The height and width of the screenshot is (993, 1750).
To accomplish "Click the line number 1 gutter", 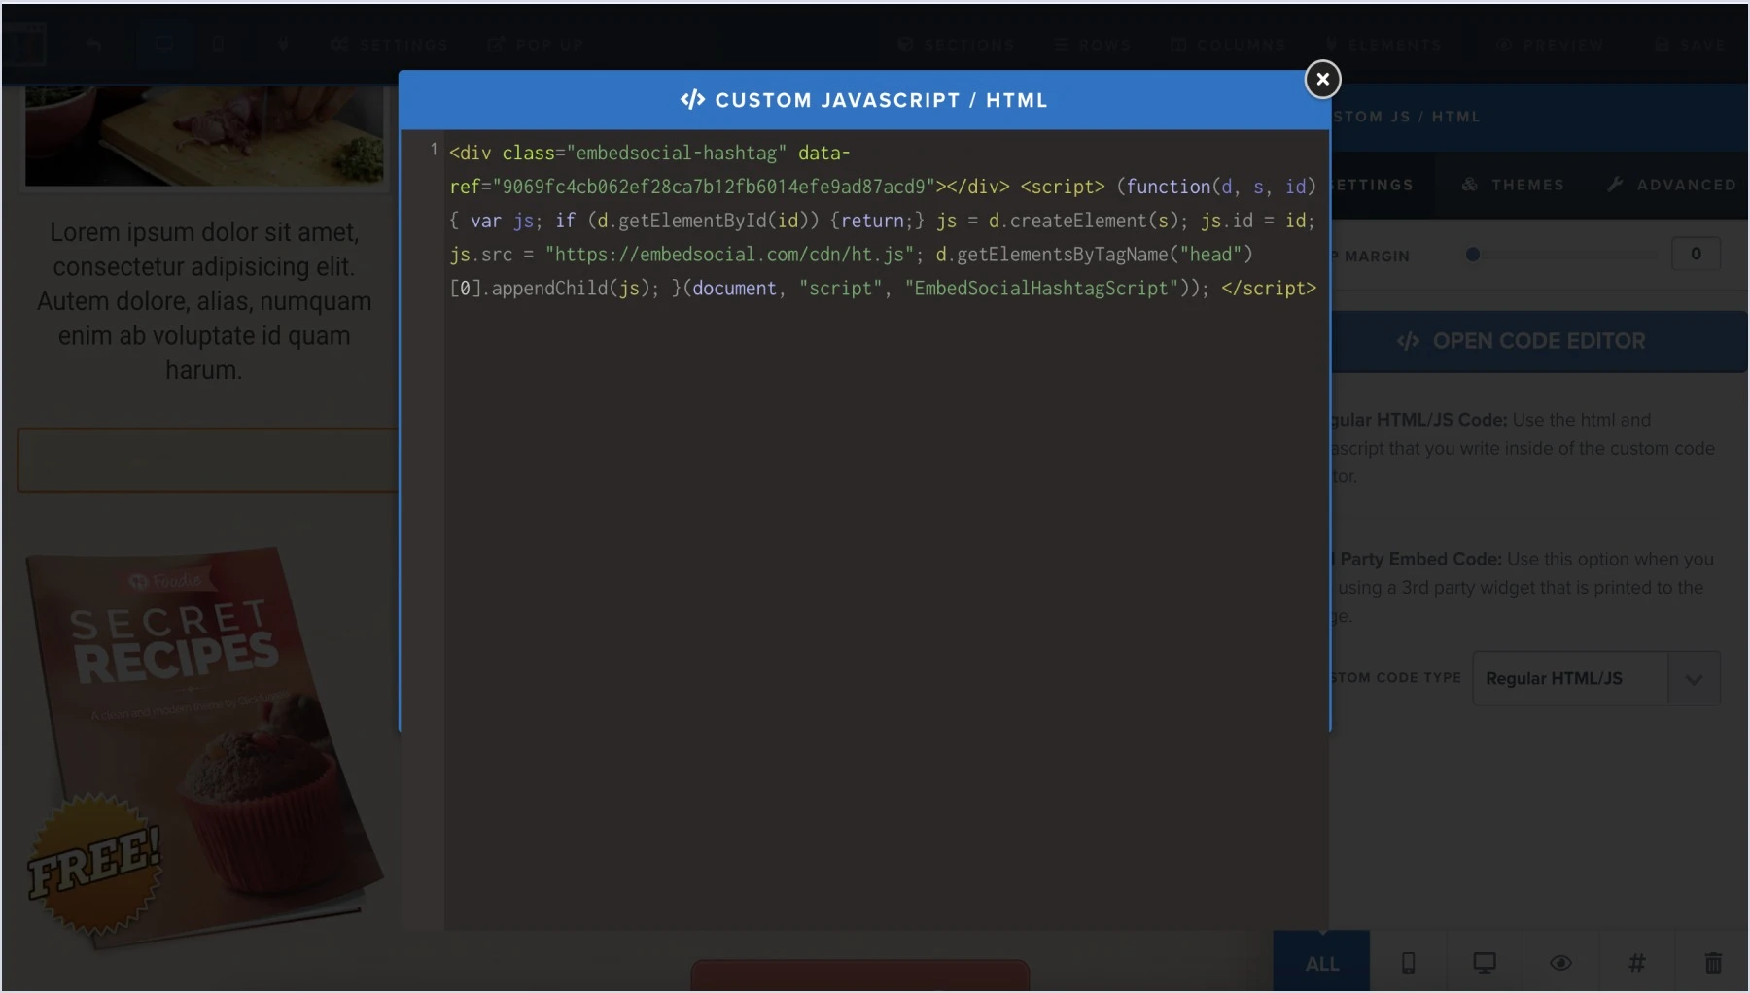I will click(434, 150).
